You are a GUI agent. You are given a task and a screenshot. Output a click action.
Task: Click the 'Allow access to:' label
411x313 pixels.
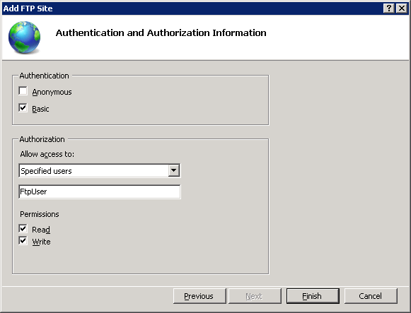point(47,154)
